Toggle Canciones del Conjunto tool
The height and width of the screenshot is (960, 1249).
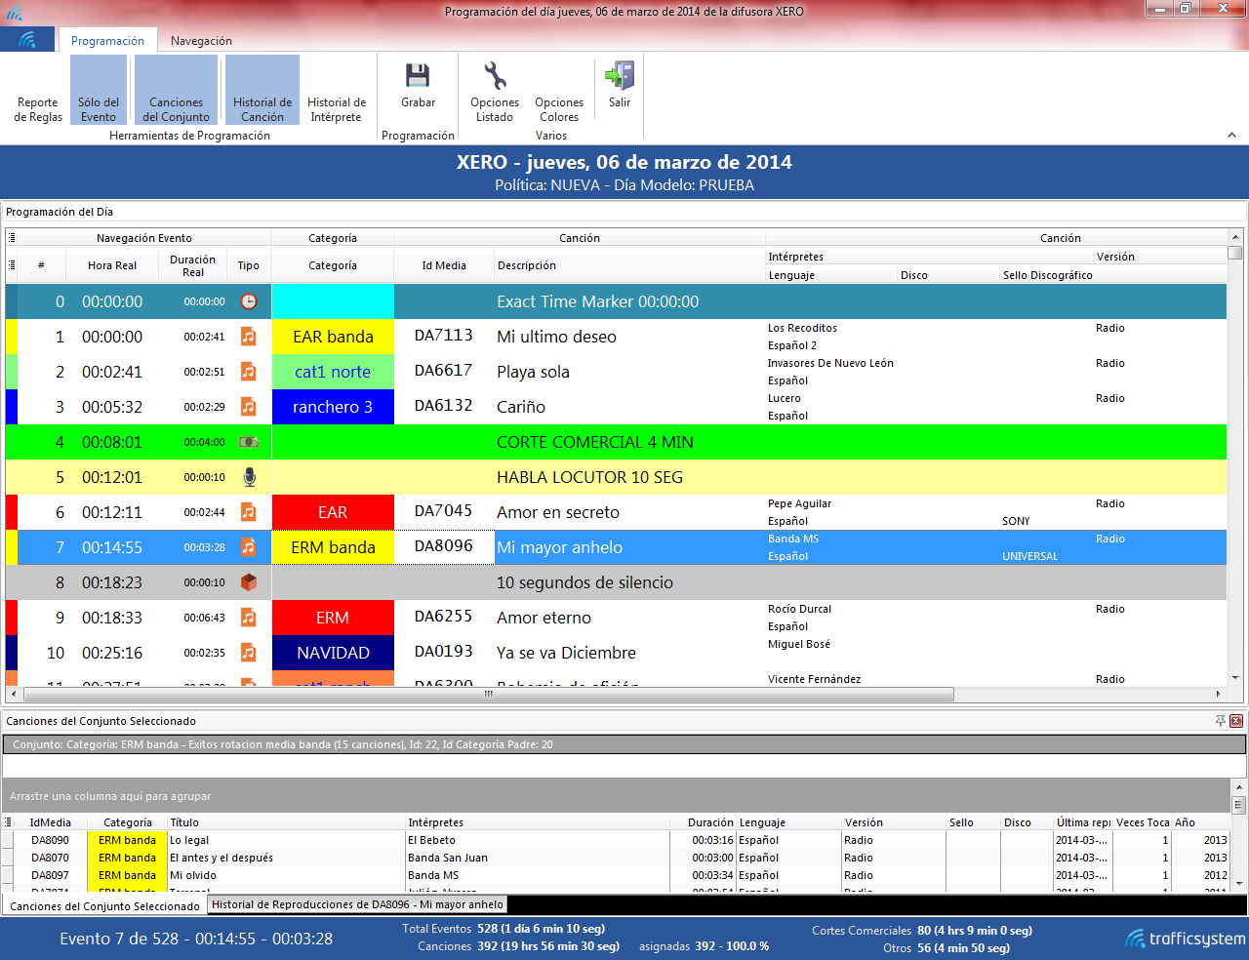177,91
